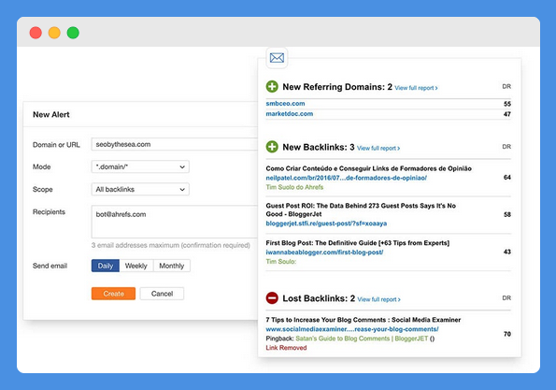Screen dimensions: 556x390
Task: Click DR column header in New Referring Domains
Action: [506, 86]
